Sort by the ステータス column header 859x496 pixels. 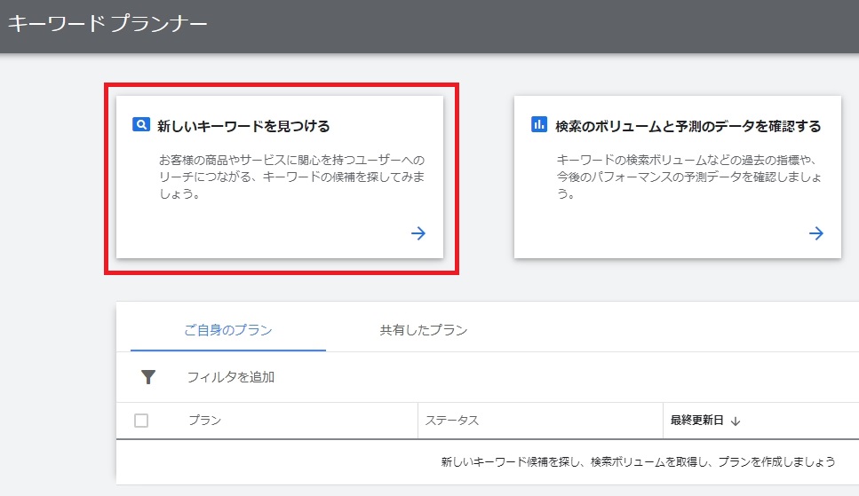tap(452, 421)
